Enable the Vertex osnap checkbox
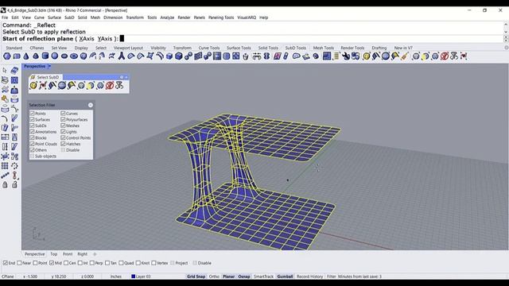Image resolution: width=509 pixels, height=286 pixels. tap(153, 263)
